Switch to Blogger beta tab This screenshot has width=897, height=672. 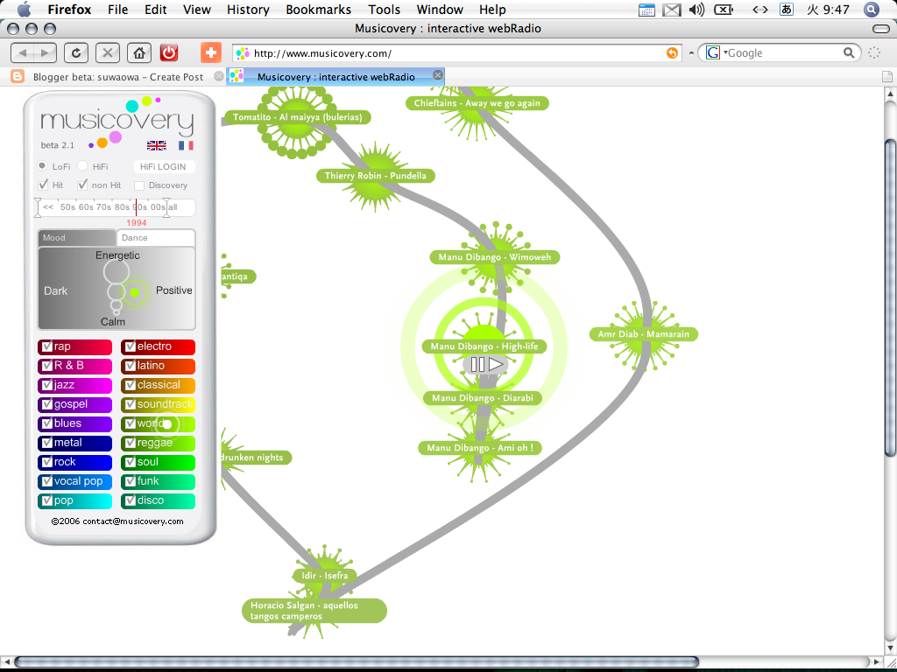tap(118, 77)
